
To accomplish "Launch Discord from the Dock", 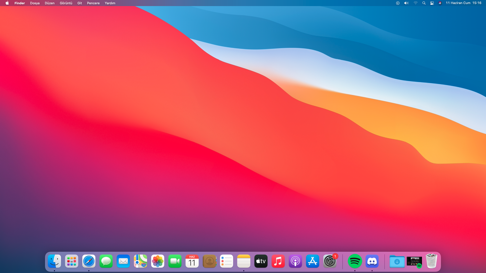I will (x=372, y=261).
